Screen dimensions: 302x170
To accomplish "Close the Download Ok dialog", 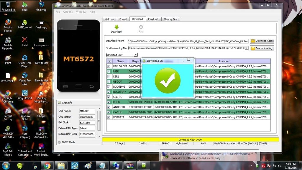I will pos(188,60).
